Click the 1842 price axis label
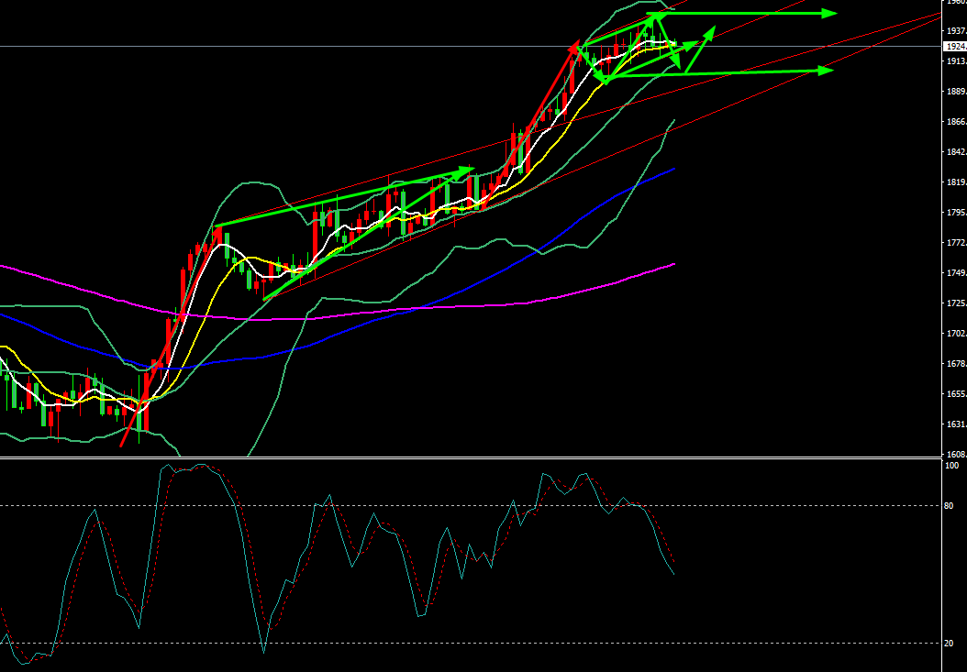This screenshot has height=672, width=967. 955,152
